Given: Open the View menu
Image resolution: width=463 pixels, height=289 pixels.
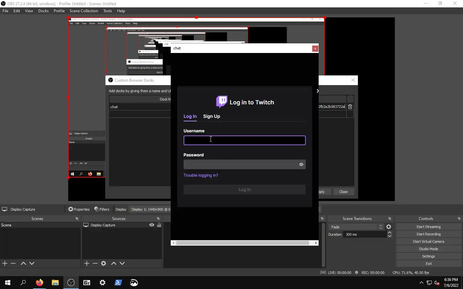Looking at the screenshot, I should [29, 11].
